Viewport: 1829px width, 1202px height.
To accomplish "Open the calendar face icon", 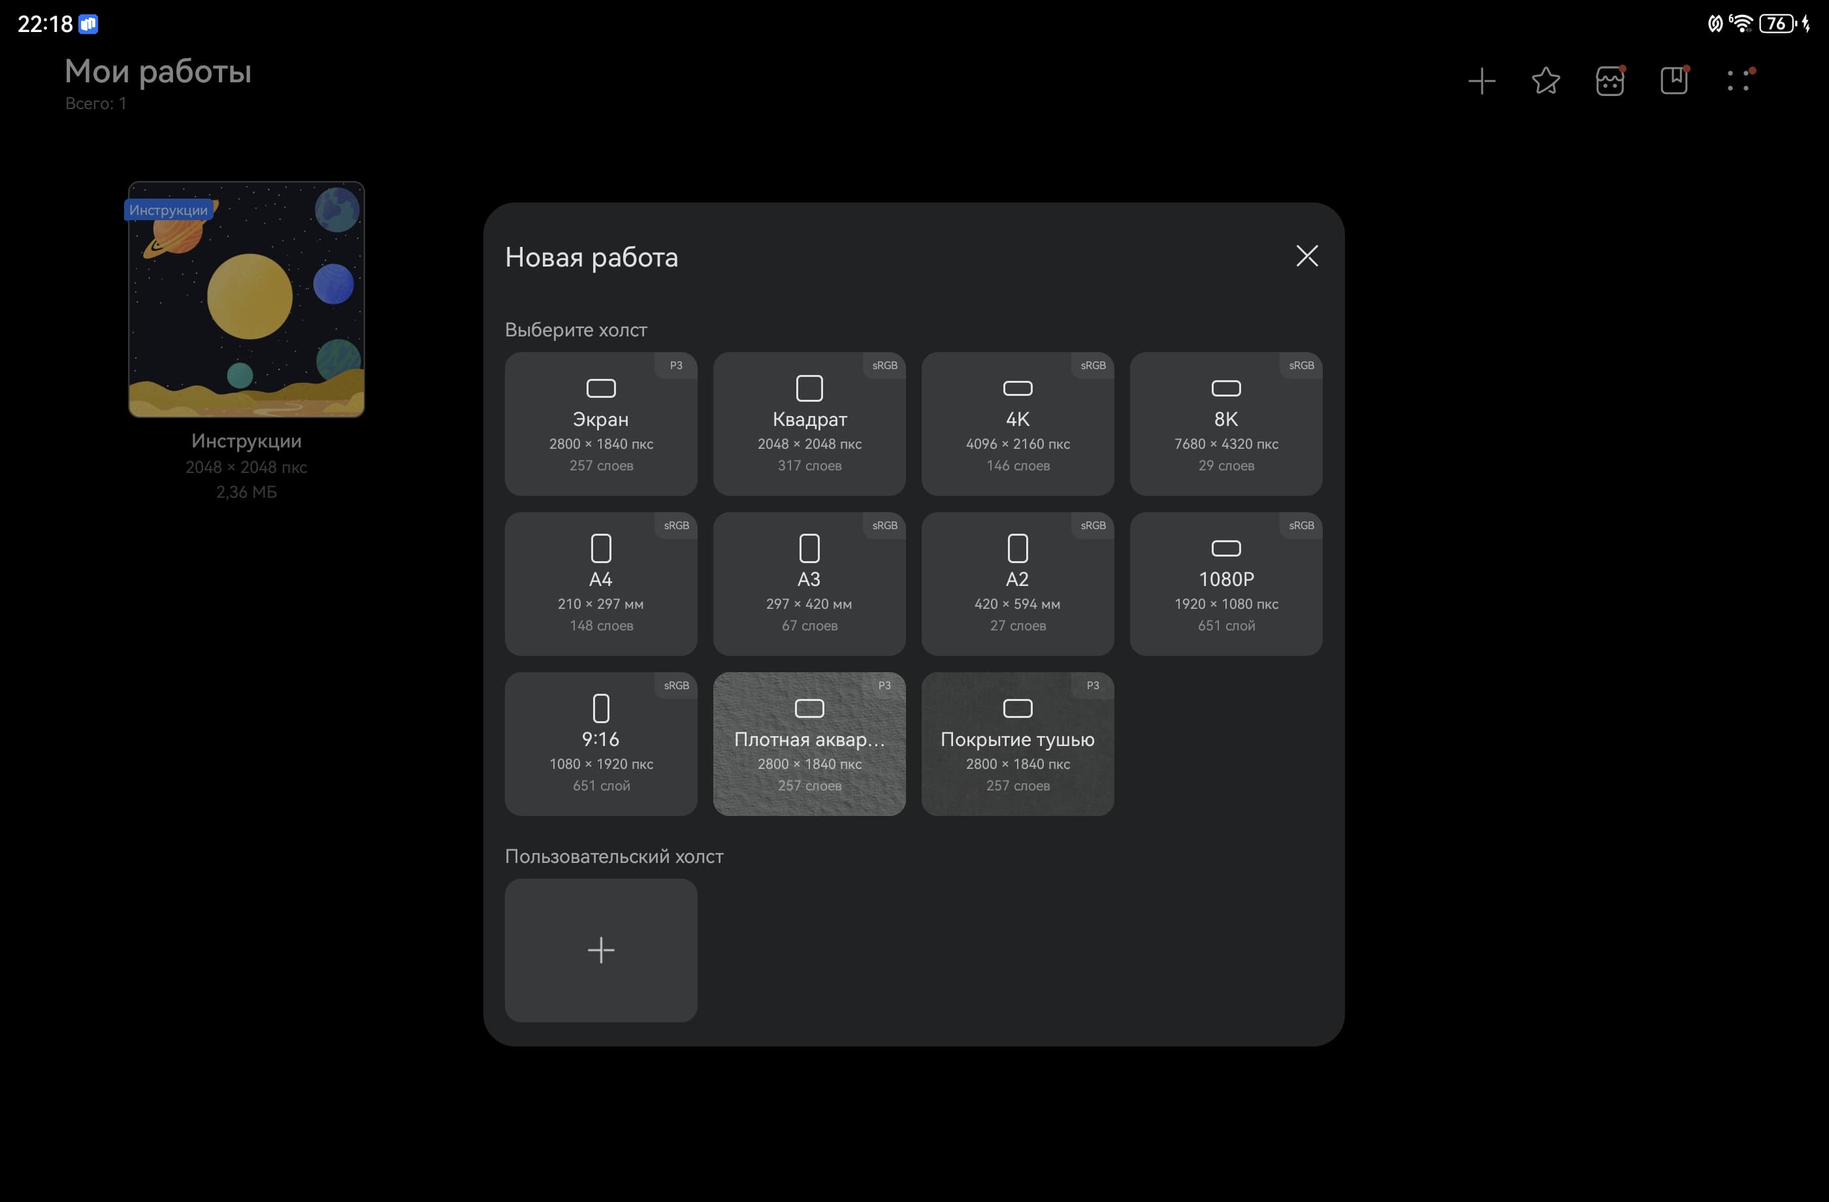I will pos(1610,81).
